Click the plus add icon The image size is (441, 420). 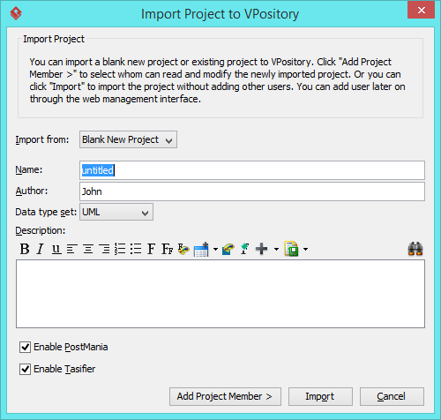pyautogui.click(x=261, y=249)
